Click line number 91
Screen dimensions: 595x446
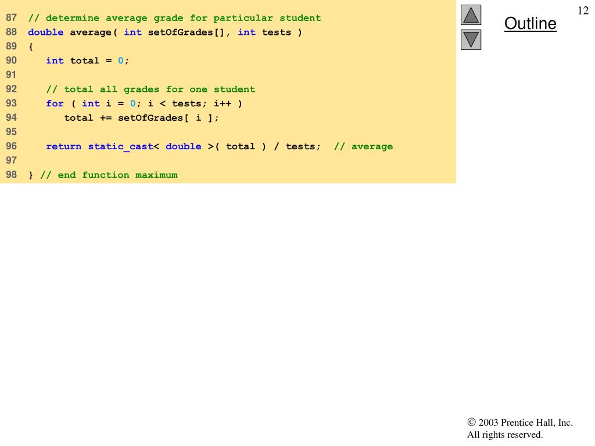point(12,75)
